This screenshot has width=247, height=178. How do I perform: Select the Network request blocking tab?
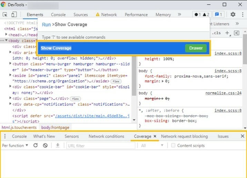[x=184, y=136]
